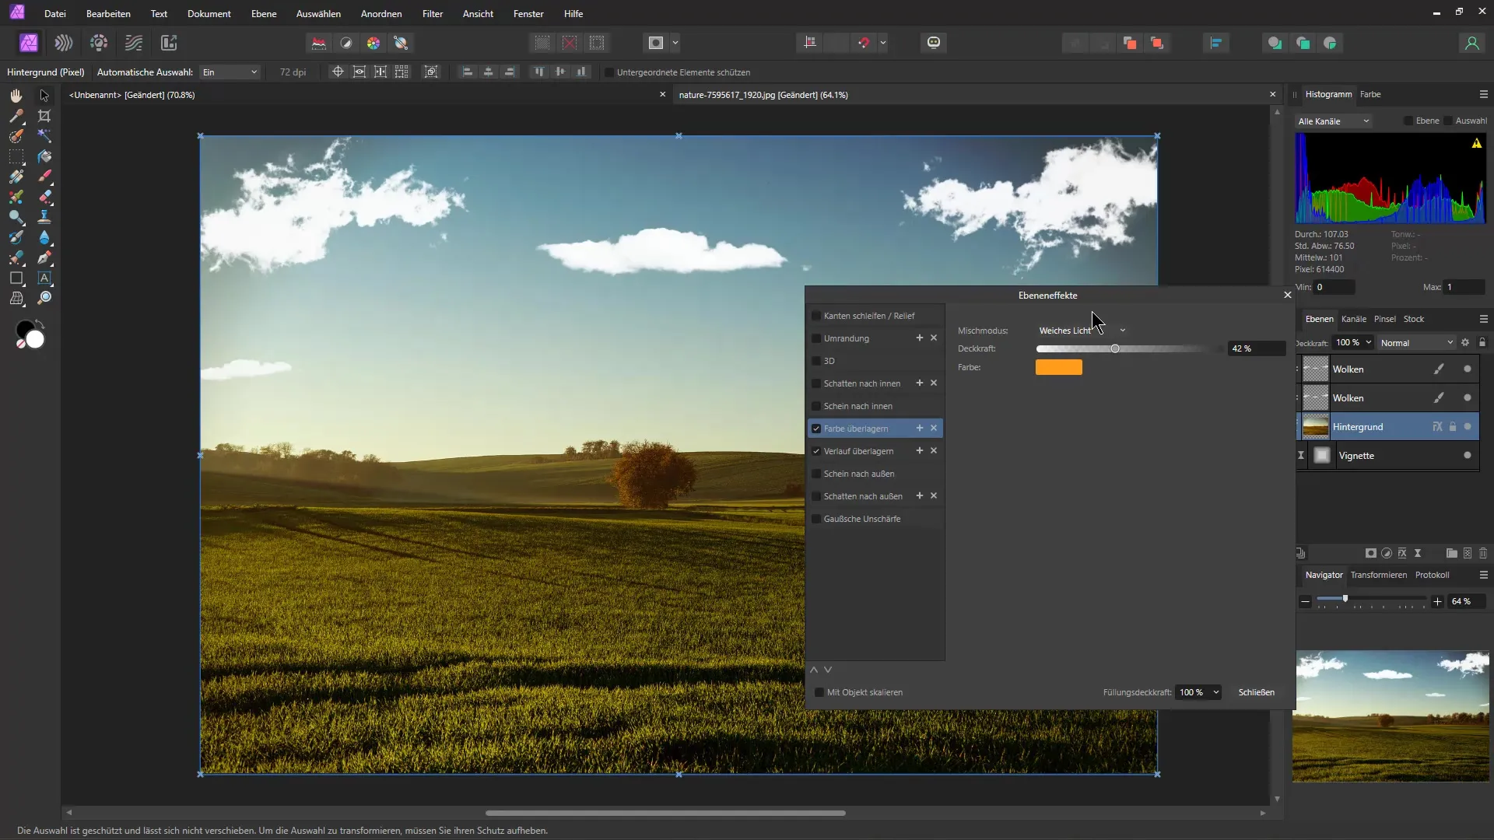Enable Kanten schleifen / Relief effect

point(816,316)
